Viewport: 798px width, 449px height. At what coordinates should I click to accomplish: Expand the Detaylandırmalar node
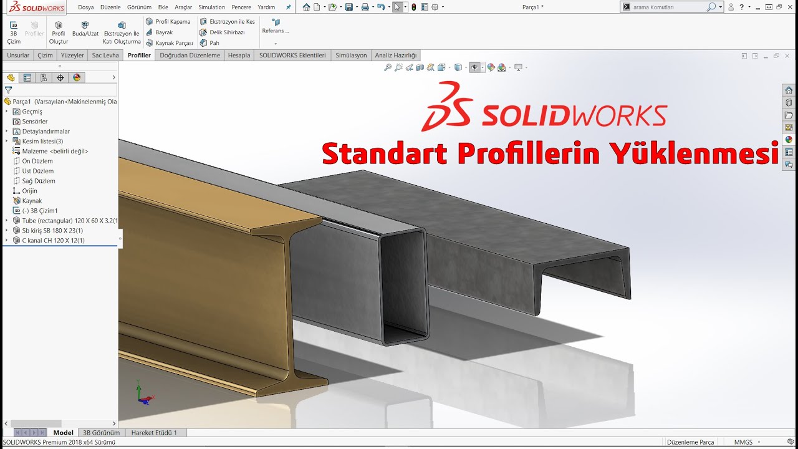tap(7, 132)
